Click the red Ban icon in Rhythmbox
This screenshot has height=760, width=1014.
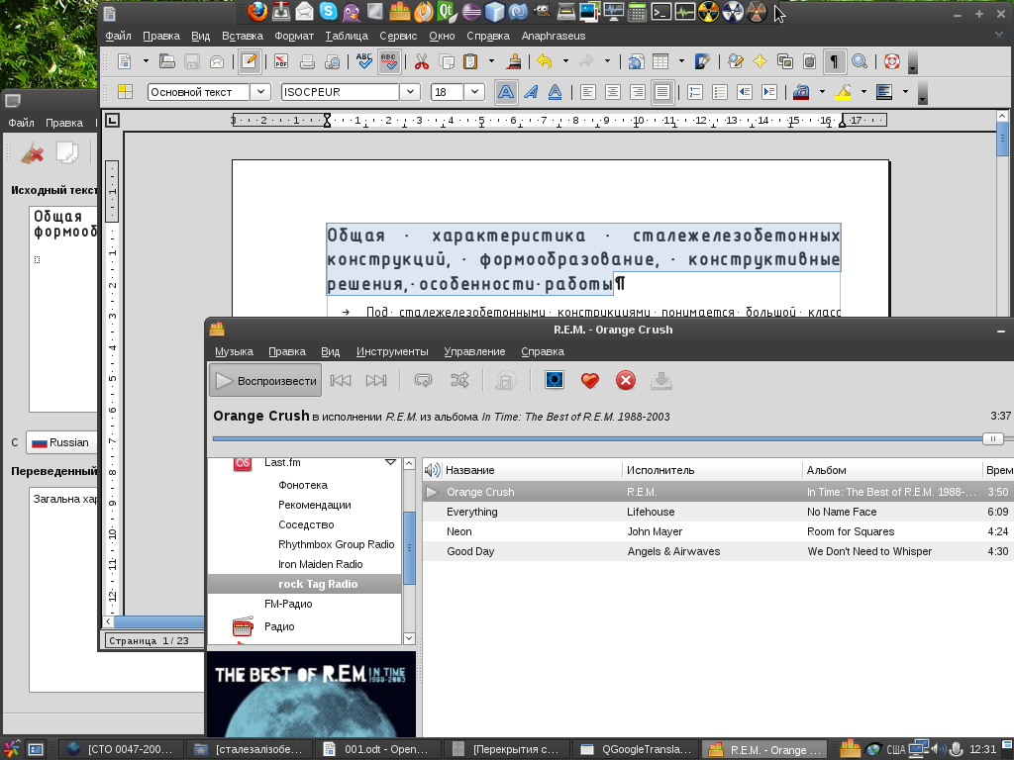coord(626,381)
